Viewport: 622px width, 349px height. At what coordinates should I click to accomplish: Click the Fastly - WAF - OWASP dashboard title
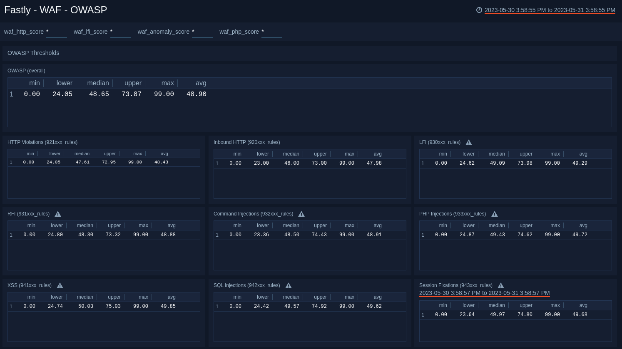coord(55,10)
